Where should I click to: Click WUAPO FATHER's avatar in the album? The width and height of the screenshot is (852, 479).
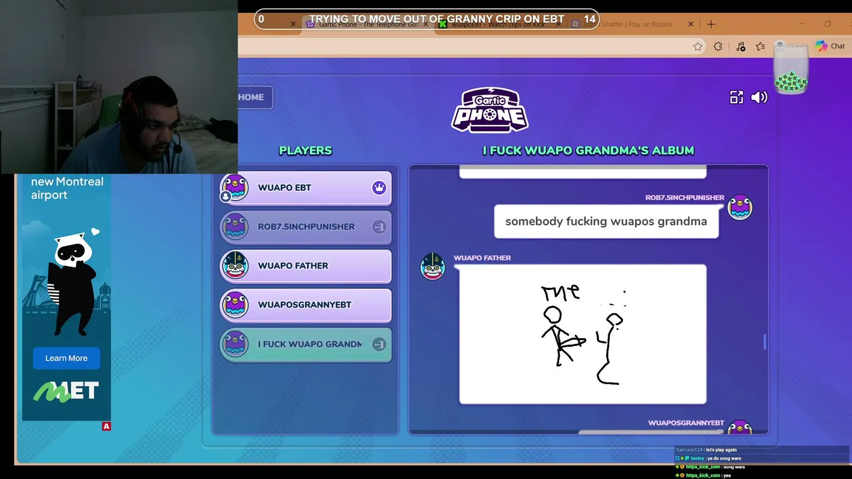coord(433,267)
